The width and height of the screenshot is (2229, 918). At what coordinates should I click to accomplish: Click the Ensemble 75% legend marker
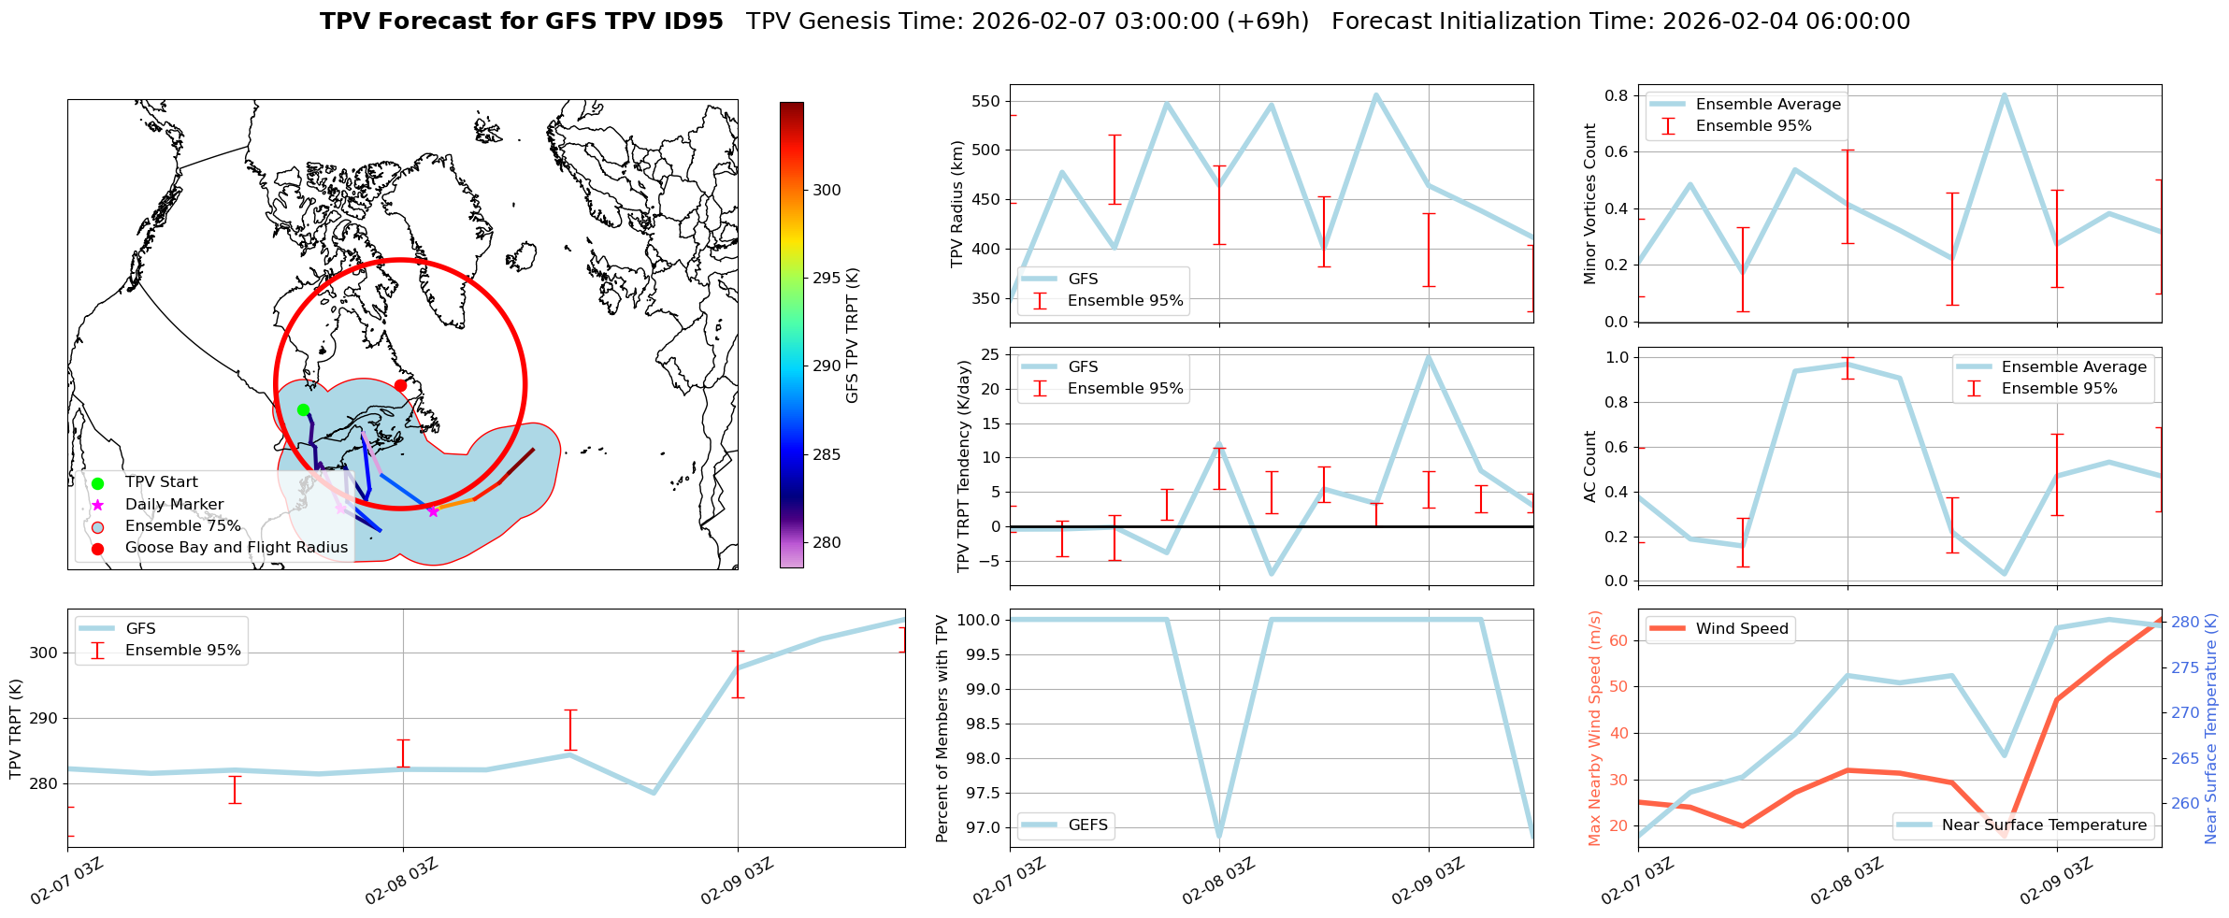tap(98, 526)
